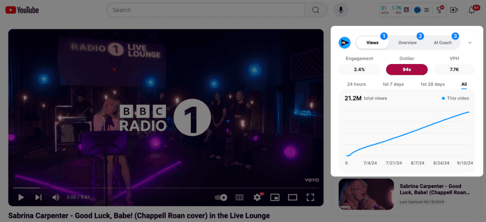Click the Create video camera icon
The width and height of the screenshot is (486, 222).
(454, 10)
